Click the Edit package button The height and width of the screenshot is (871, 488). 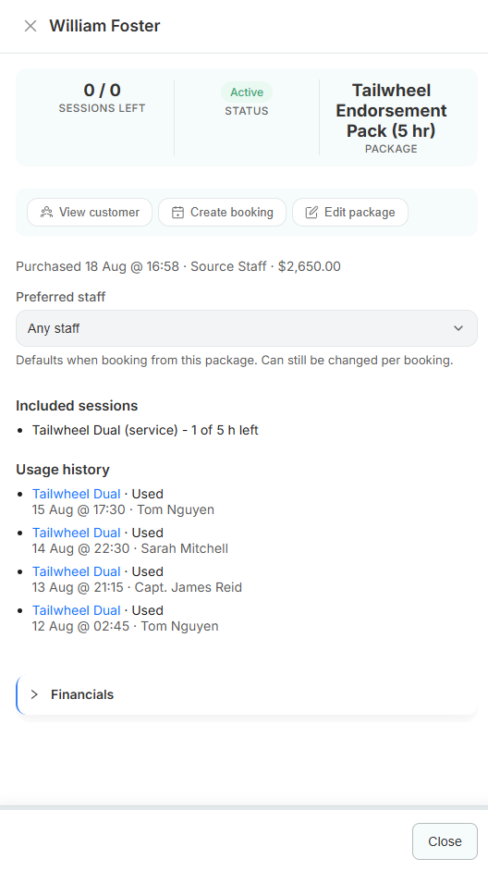click(350, 212)
